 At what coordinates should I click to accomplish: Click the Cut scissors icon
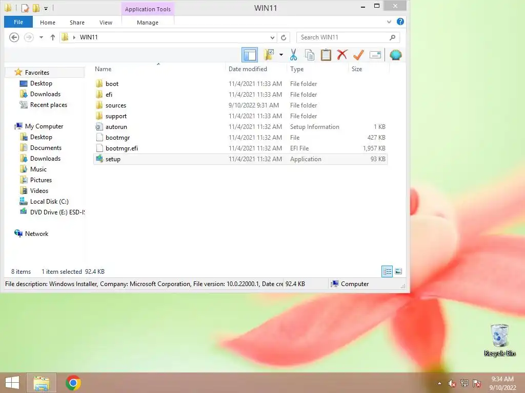pyautogui.click(x=293, y=55)
